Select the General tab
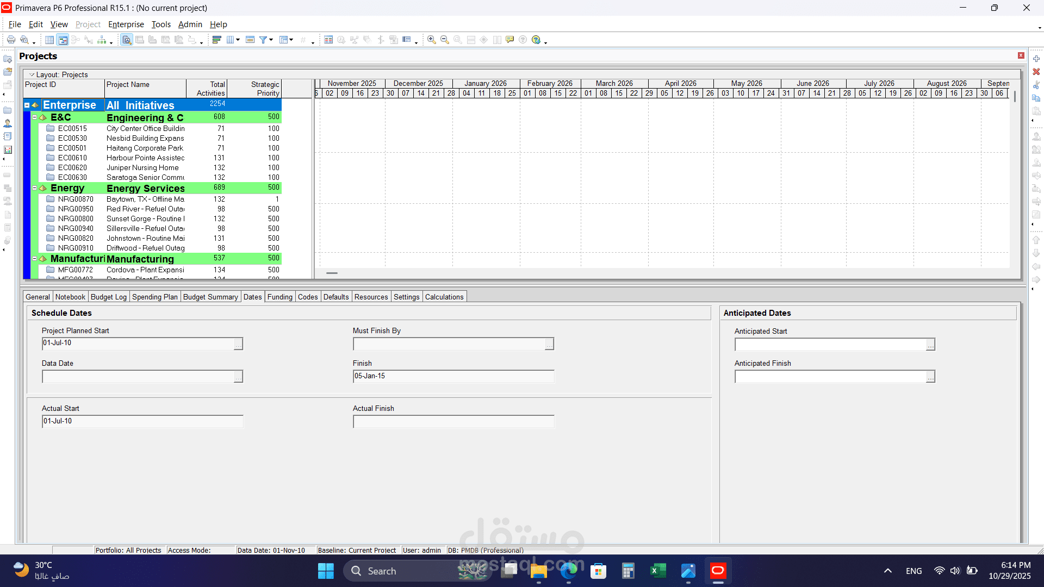Screen dimensions: 1044x587 point(38,297)
